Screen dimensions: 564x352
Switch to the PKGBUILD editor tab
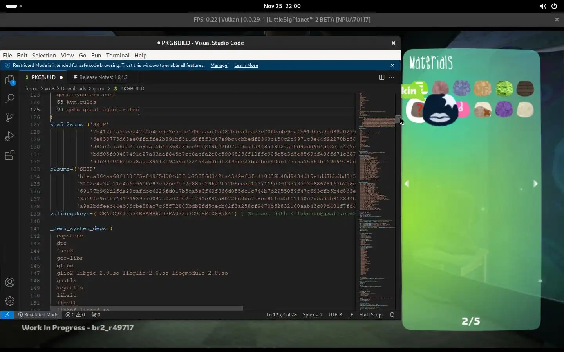pos(43,77)
